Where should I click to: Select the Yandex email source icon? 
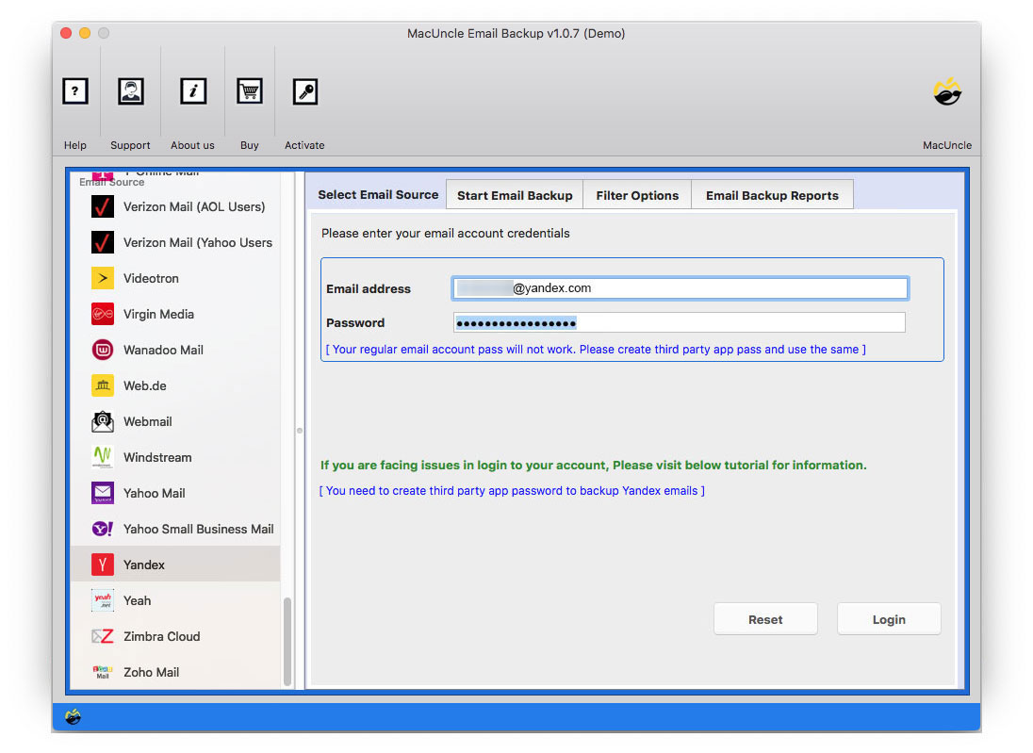coord(102,565)
